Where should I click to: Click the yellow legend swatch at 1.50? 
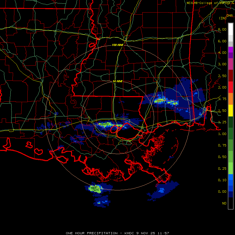click(x=231, y=110)
